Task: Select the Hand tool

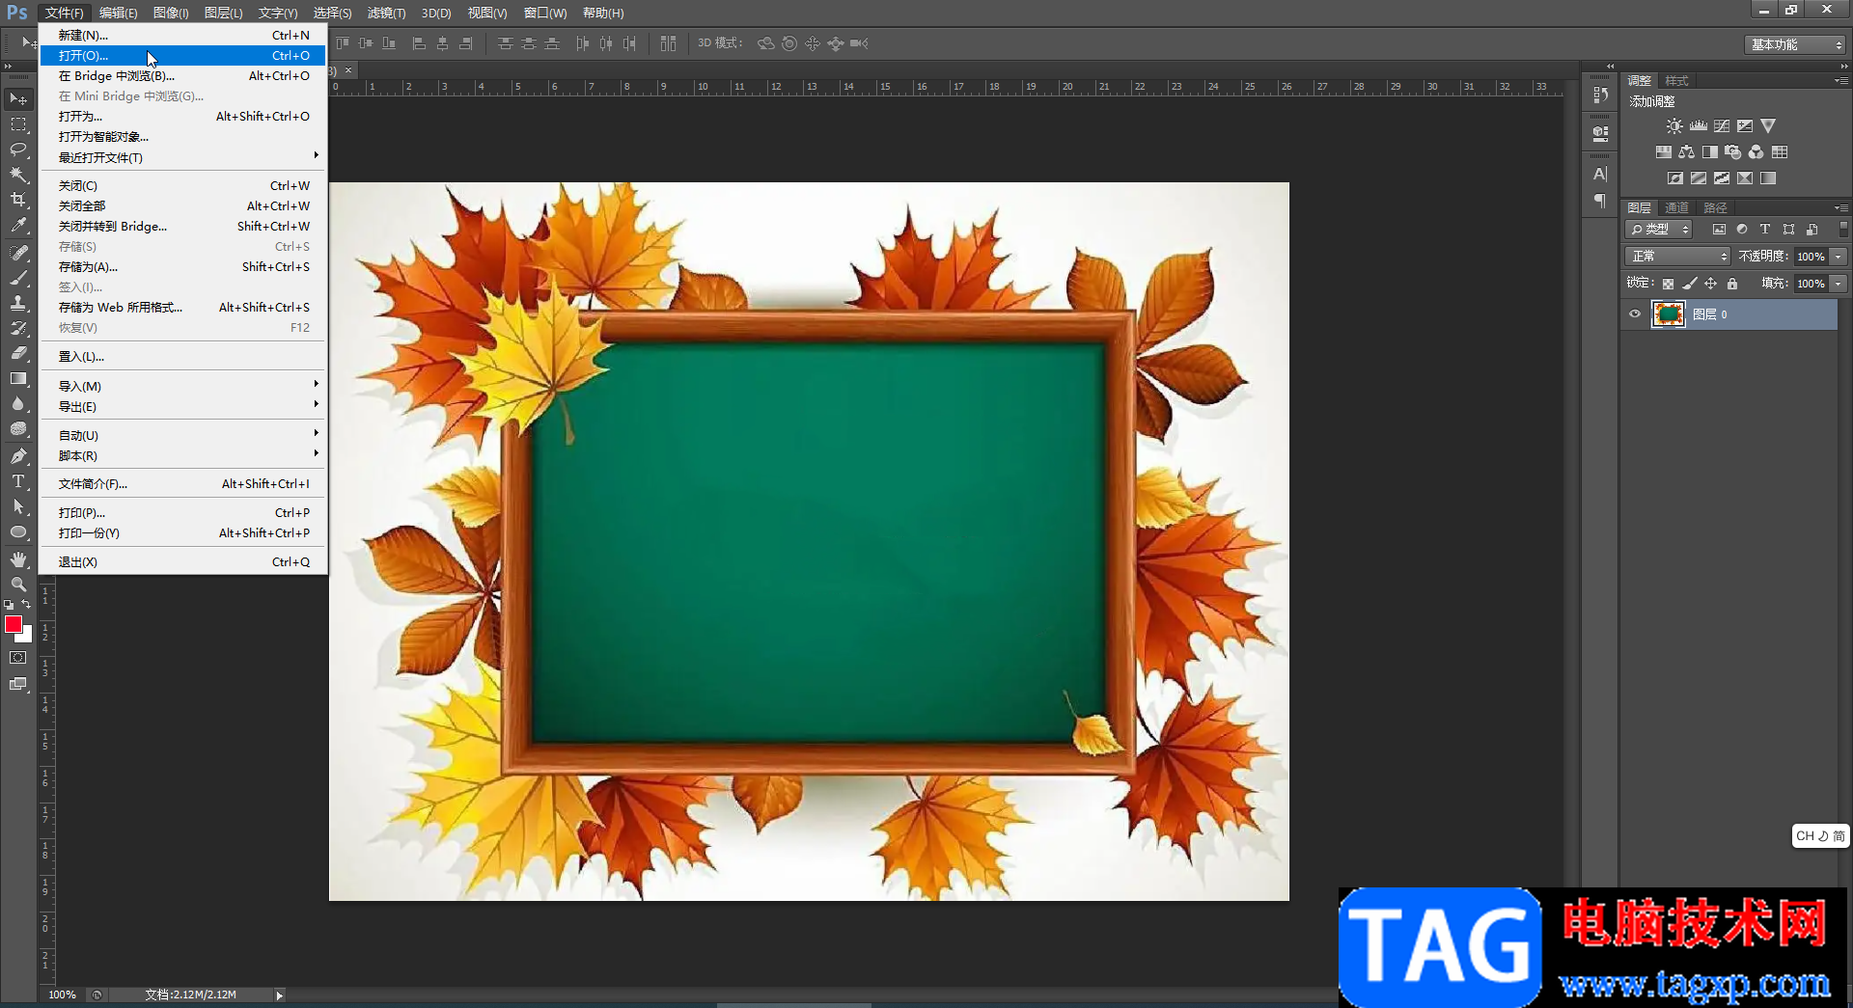Action: point(18,558)
